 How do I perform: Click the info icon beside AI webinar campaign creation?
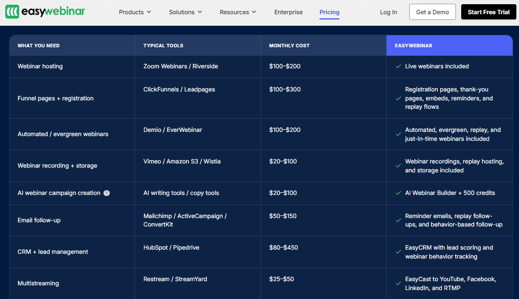tap(107, 193)
